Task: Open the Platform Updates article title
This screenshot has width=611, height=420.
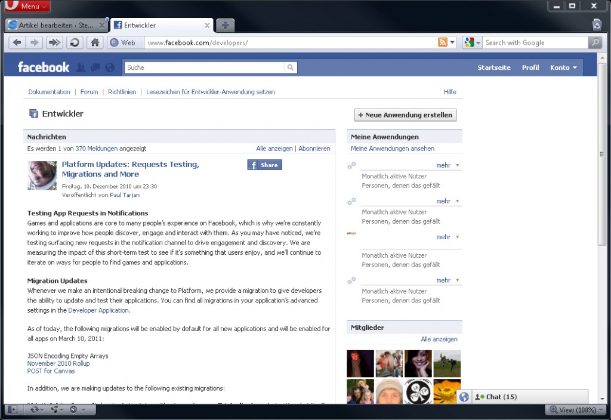Action: 131,169
